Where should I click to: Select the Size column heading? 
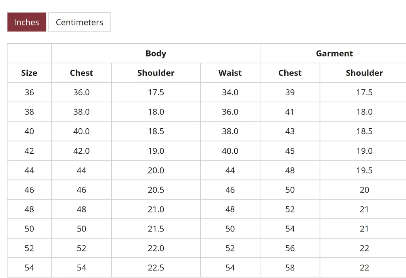[x=29, y=73]
